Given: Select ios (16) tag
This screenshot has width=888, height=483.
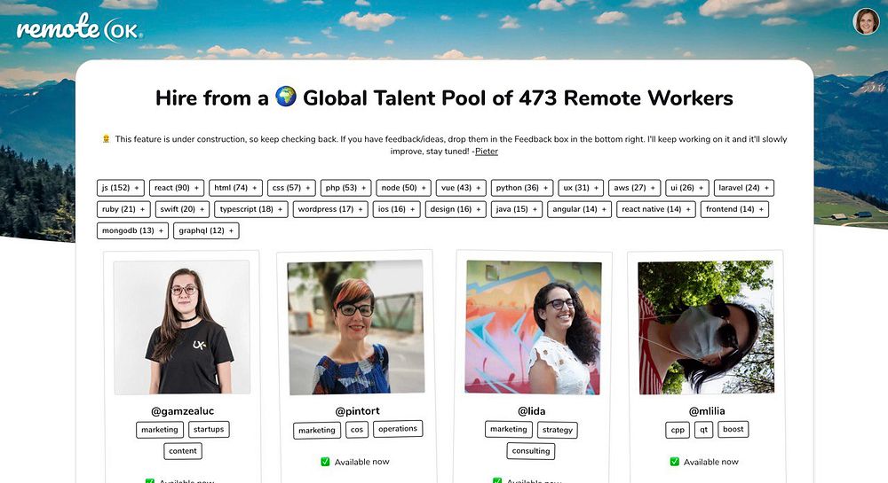Looking at the screenshot, I should 396,209.
